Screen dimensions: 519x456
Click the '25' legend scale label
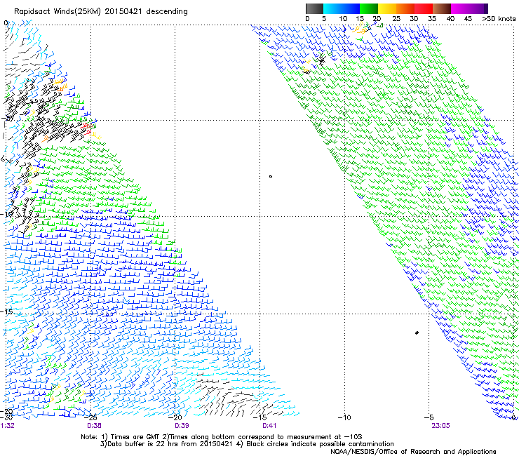coord(396,18)
